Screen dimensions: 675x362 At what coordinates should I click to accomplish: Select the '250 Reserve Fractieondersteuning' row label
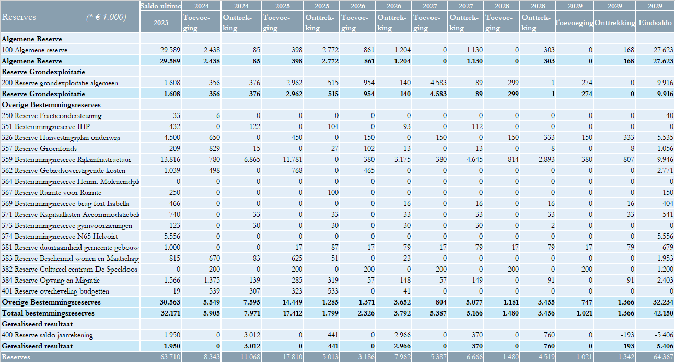click(51, 116)
